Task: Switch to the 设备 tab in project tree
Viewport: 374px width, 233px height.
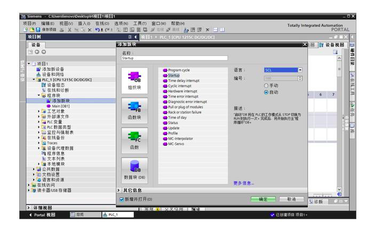Action: click(x=36, y=45)
